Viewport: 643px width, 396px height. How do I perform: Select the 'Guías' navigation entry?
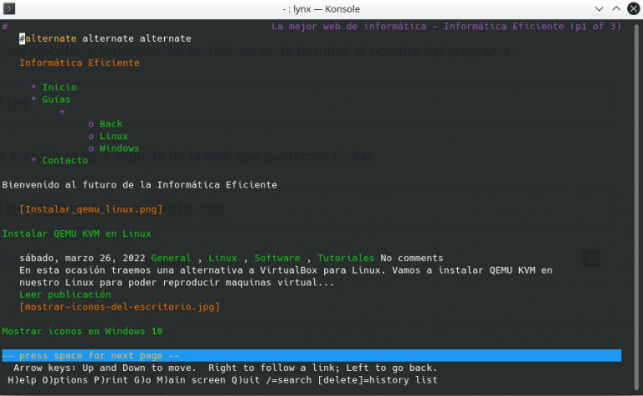click(x=56, y=100)
